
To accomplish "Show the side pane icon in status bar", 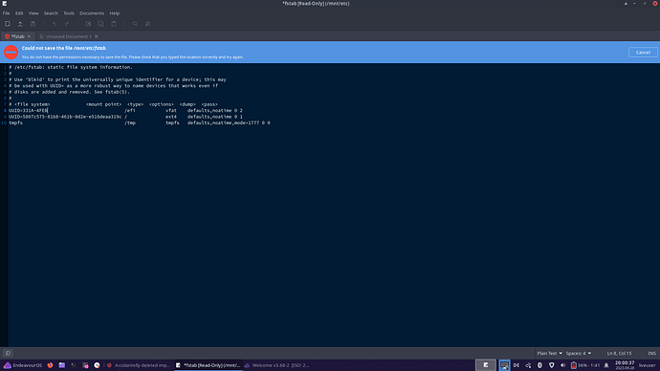I will tap(8, 354).
